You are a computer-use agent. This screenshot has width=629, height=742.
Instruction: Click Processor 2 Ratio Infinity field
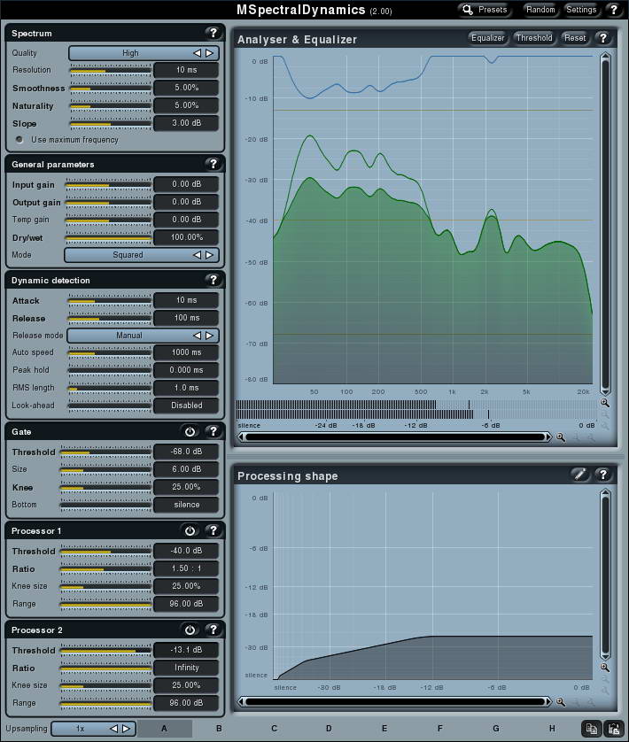click(186, 668)
